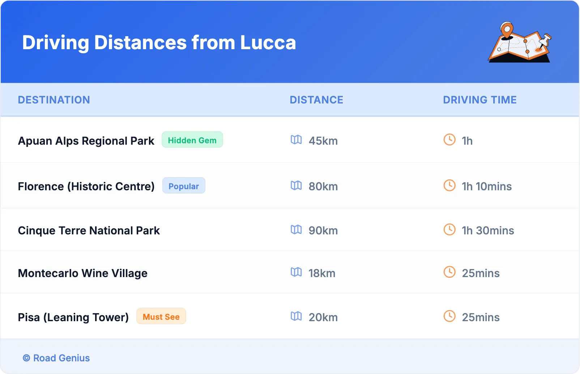Click the clock icon beside 1h

(449, 140)
